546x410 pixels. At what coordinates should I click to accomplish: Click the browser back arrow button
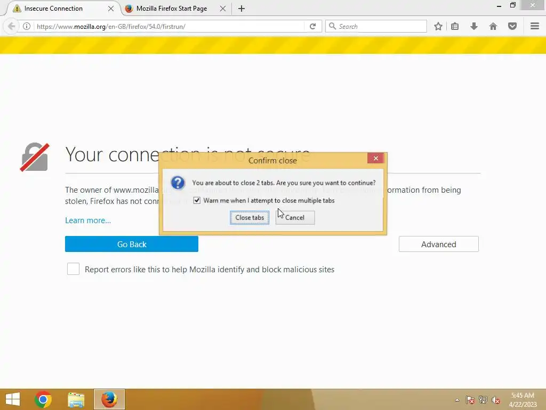coord(11,26)
